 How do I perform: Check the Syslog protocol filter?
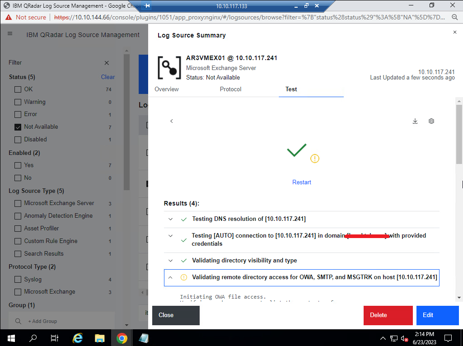(18, 280)
